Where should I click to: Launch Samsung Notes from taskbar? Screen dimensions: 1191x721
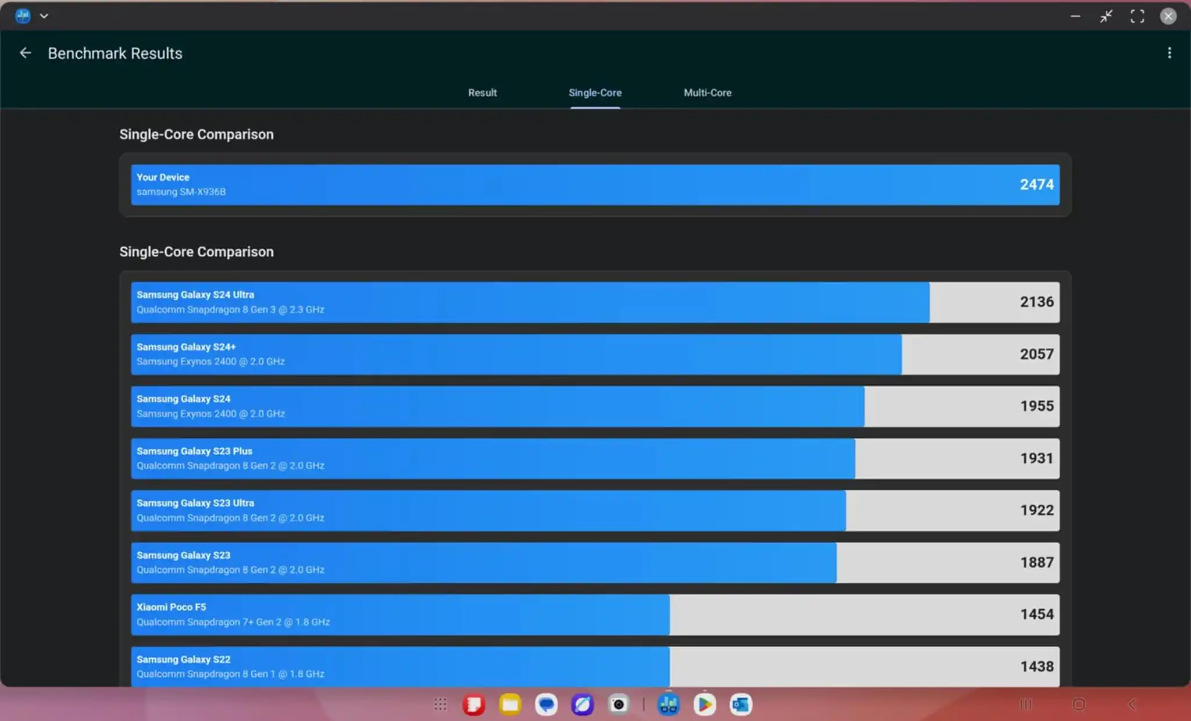tap(474, 704)
